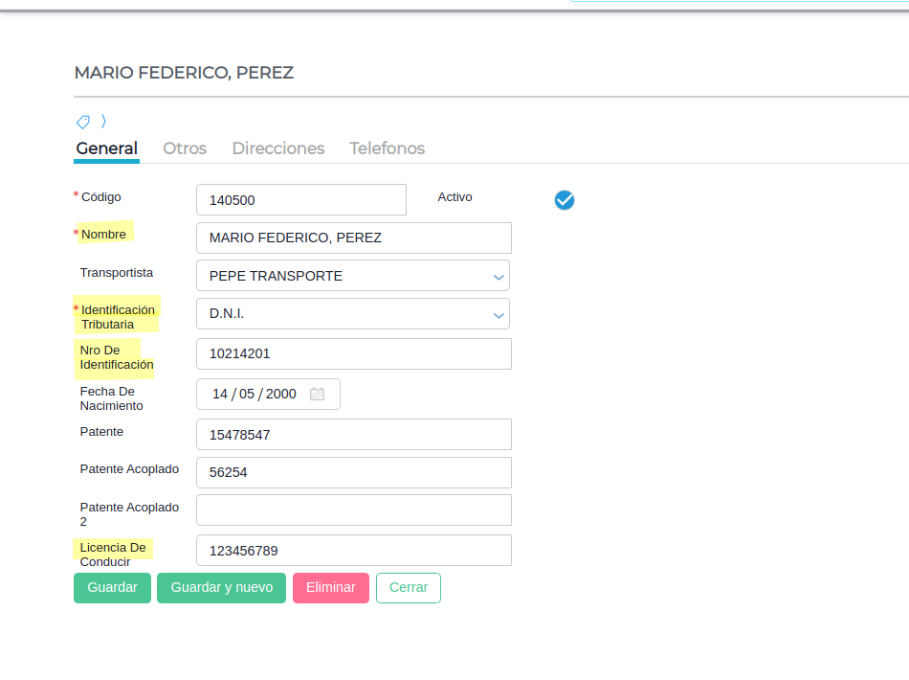Click the pink Eliminar button

click(x=331, y=587)
